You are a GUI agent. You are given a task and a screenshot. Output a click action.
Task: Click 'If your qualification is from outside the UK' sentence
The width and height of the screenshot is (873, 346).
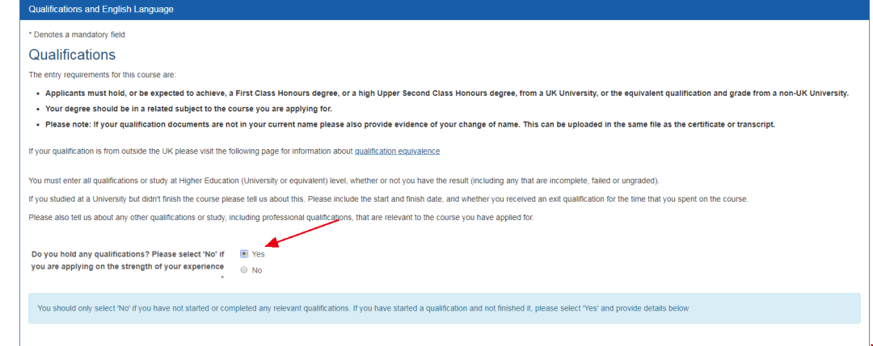click(x=191, y=151)
